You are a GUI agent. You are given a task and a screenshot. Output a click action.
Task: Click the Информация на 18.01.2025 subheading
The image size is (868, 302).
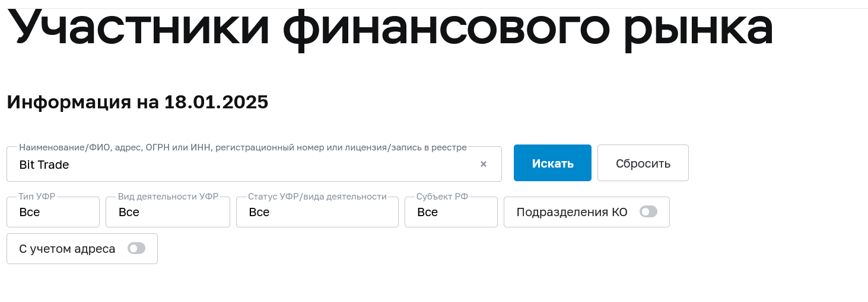(x=138, y=102)
